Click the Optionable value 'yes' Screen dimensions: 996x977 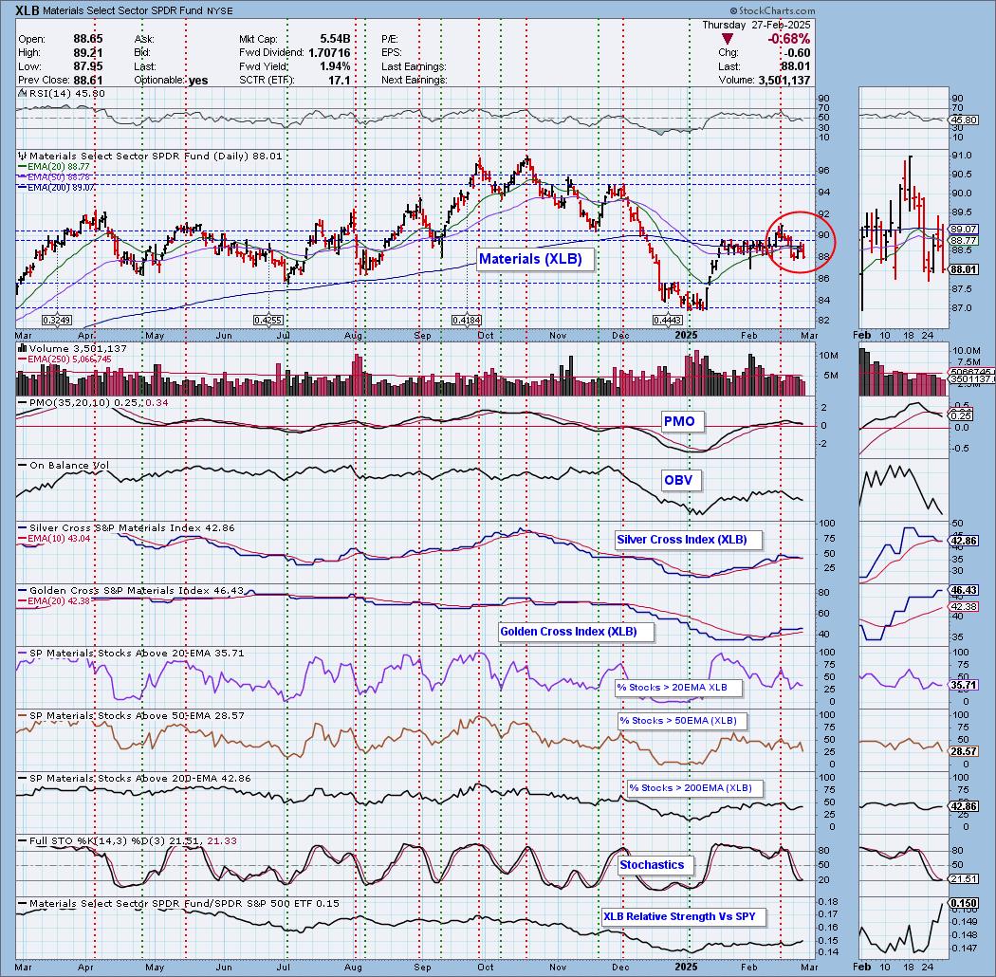click(198, 81)
